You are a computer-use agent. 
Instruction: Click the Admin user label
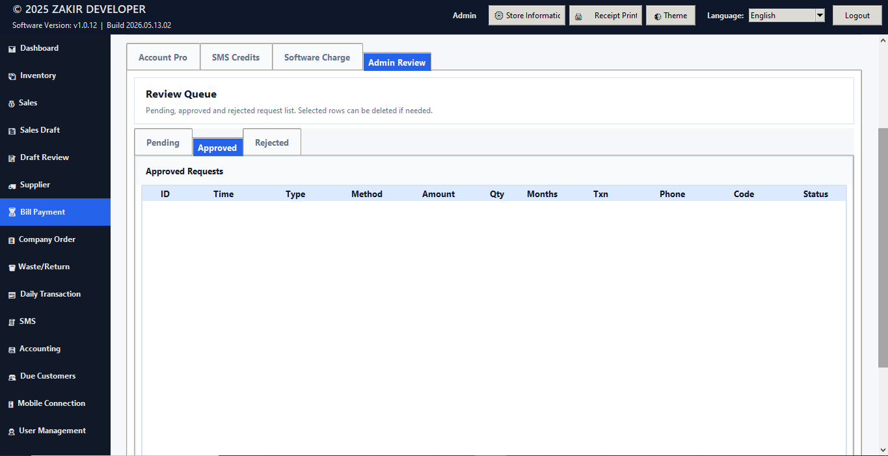tap(464, 16)
